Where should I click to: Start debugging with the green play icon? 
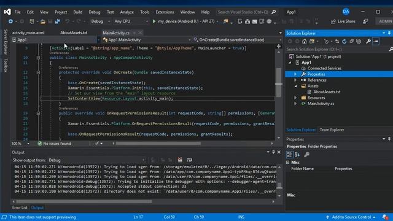[154, 21]
